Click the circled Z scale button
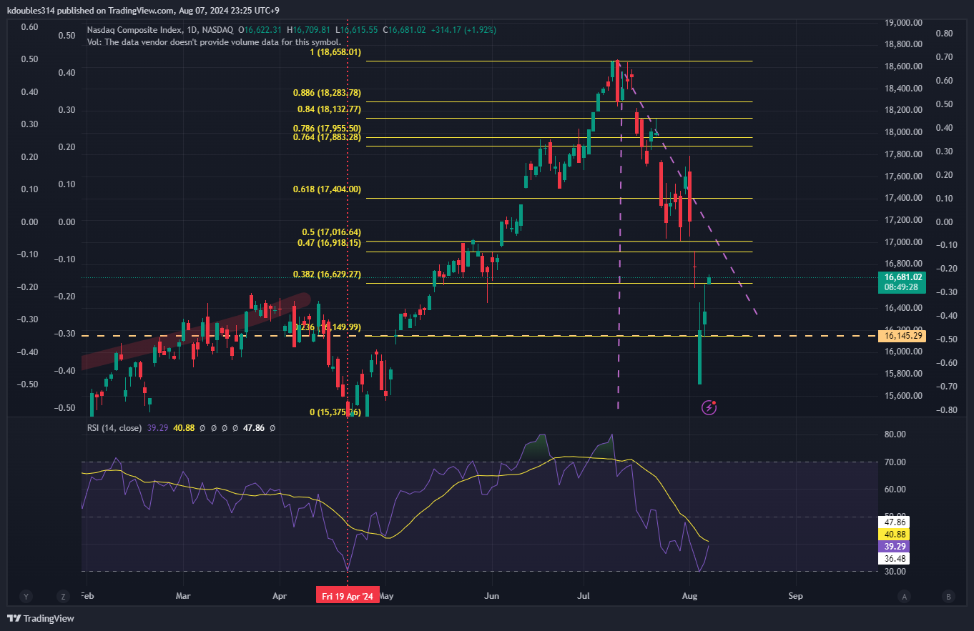 coord(64,597)
